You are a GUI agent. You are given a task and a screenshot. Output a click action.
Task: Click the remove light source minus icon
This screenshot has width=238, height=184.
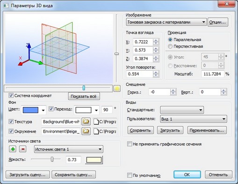point(23,149)
